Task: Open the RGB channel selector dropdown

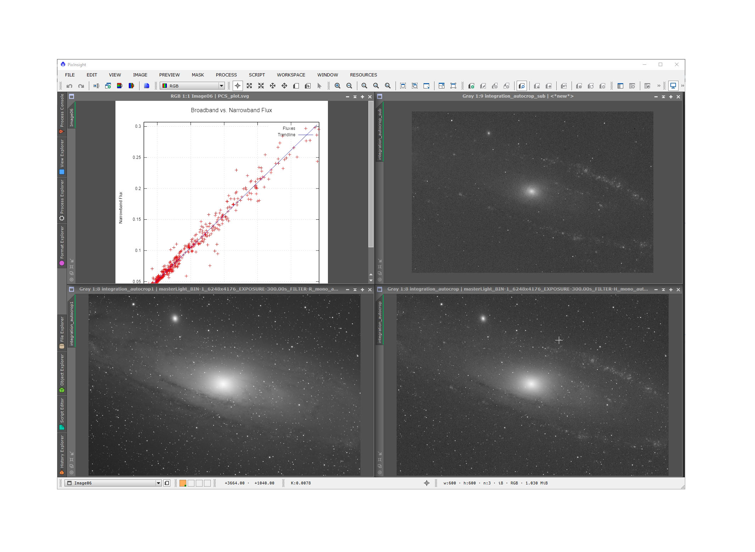Action: coord(221,86)
